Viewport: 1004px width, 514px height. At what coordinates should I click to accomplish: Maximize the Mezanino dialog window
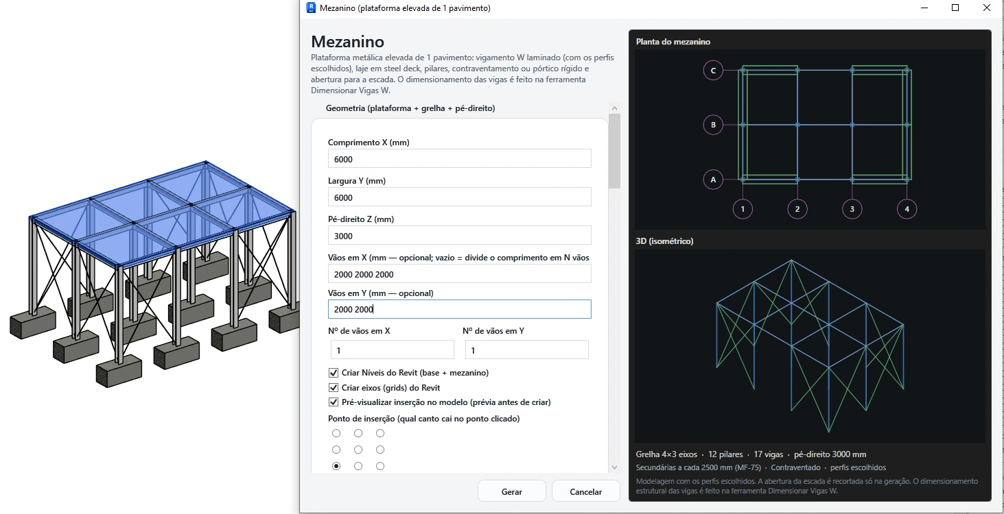(x=955, y=8)
